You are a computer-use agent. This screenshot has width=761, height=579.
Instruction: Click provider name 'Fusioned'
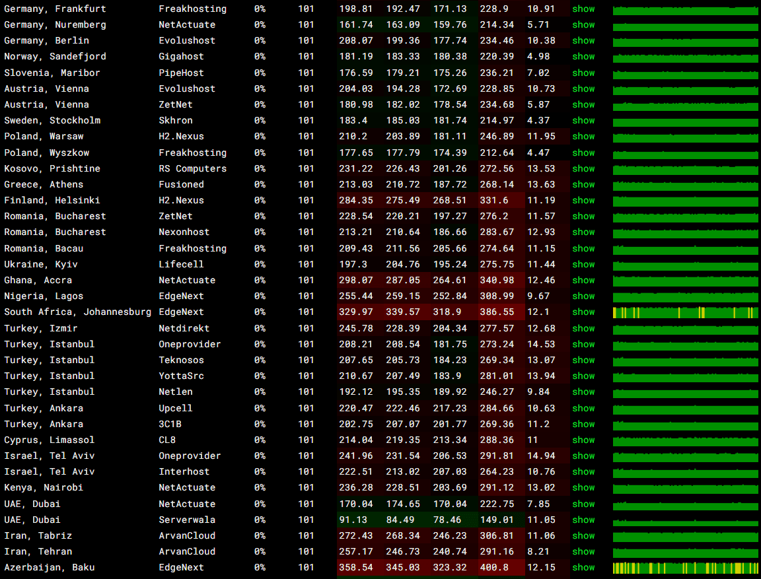181,184
